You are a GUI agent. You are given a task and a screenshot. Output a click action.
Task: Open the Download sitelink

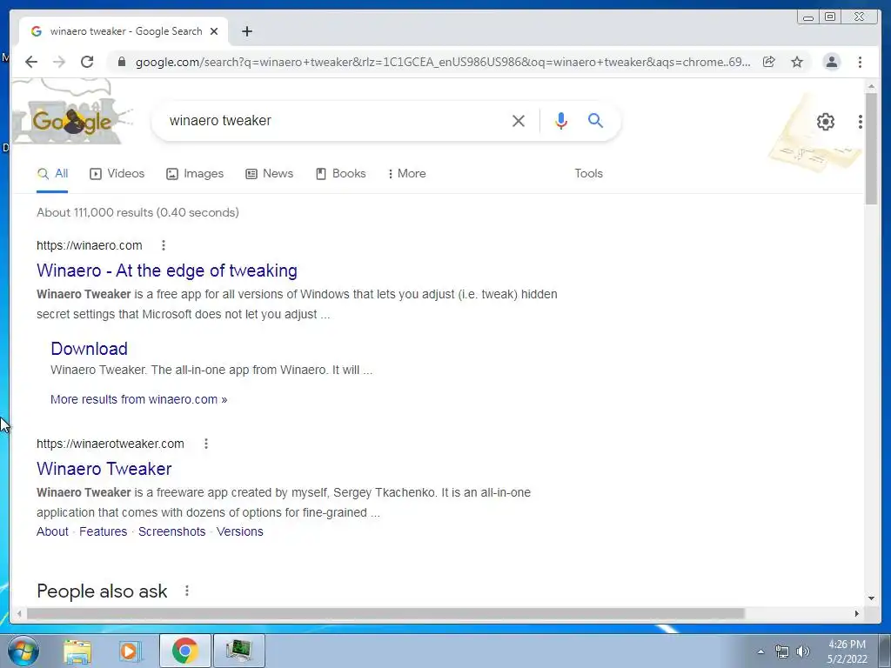90,348
